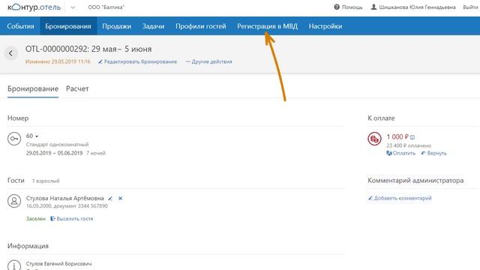Viewport: 480px width, 270px height.
Task: Click the back arrow button
Action: pyautogui.click(x=10, y=53)
